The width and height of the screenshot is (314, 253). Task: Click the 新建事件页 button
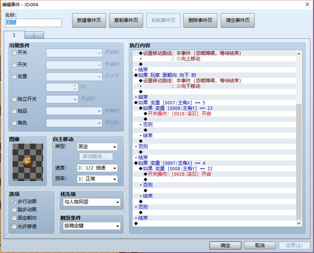tap(89, 21)
